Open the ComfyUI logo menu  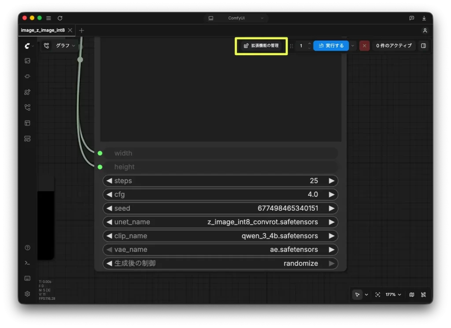click(28, 46)
